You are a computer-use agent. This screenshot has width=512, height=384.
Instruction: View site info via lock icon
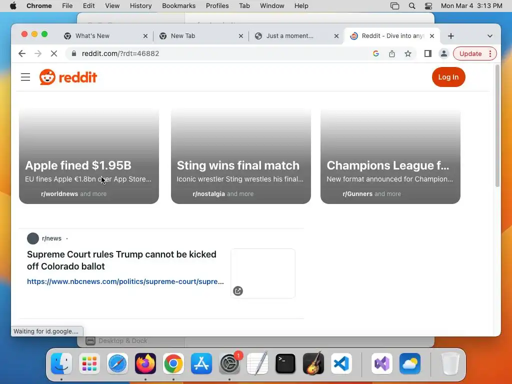pyautogui.click(x=74, y=53)
